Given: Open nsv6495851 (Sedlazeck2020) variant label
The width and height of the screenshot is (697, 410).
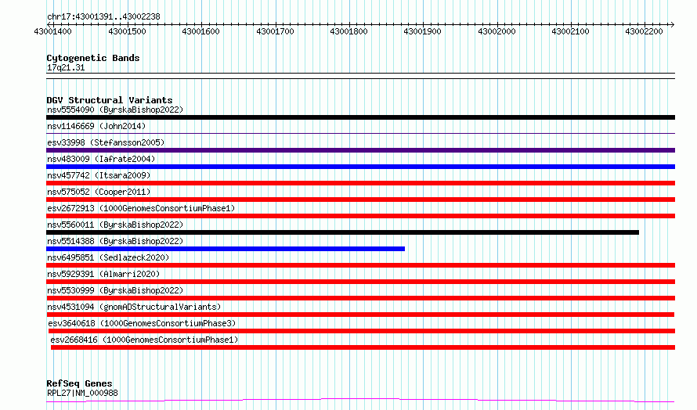Looking at the screenshot, I should click(108, 257).
